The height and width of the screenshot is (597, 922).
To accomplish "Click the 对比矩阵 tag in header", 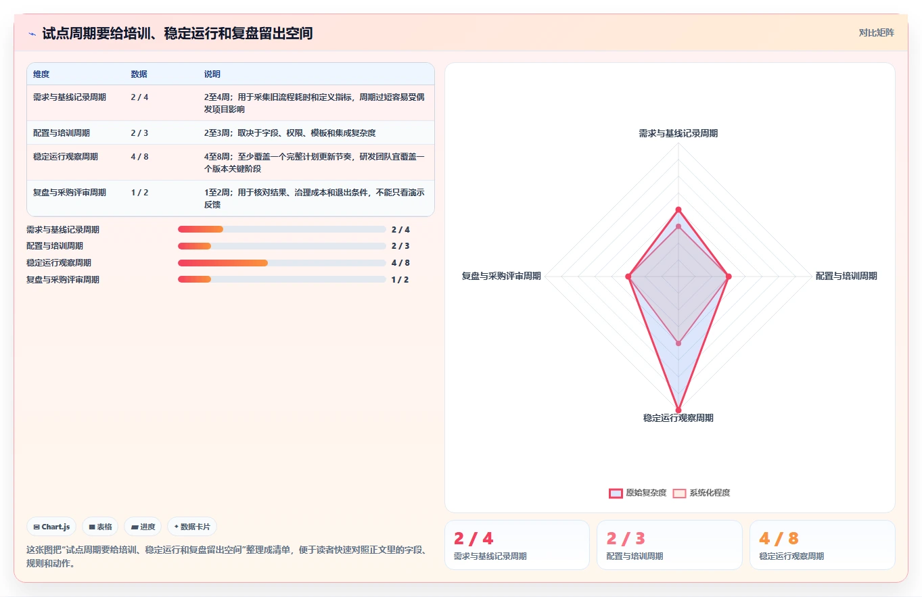I will [x=876, y=32].
